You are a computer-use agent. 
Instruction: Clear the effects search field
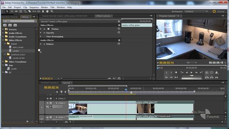[35, 21]
